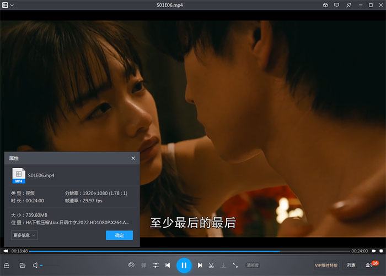Mute the audio with speaker icon

[35, 266]
